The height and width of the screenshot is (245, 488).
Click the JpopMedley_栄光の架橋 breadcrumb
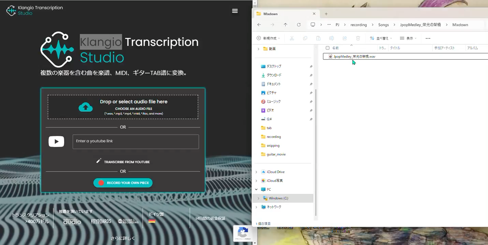tap(420, 25)
